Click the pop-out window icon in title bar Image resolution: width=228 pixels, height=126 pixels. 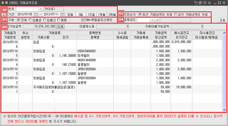pos(196,3)
